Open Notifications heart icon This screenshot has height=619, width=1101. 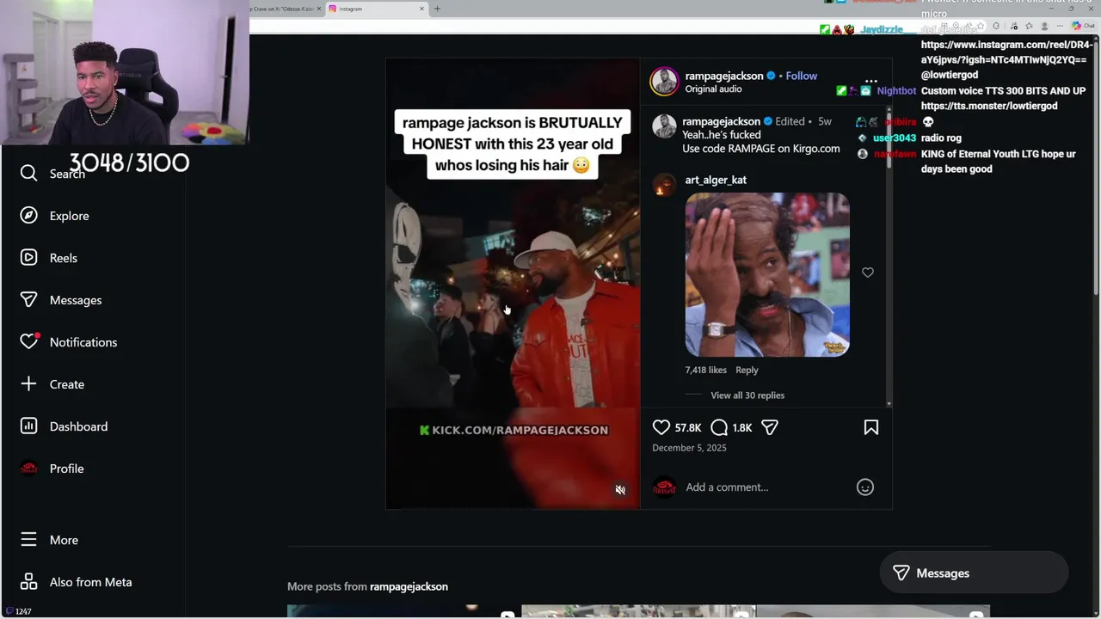coord(28,342)
